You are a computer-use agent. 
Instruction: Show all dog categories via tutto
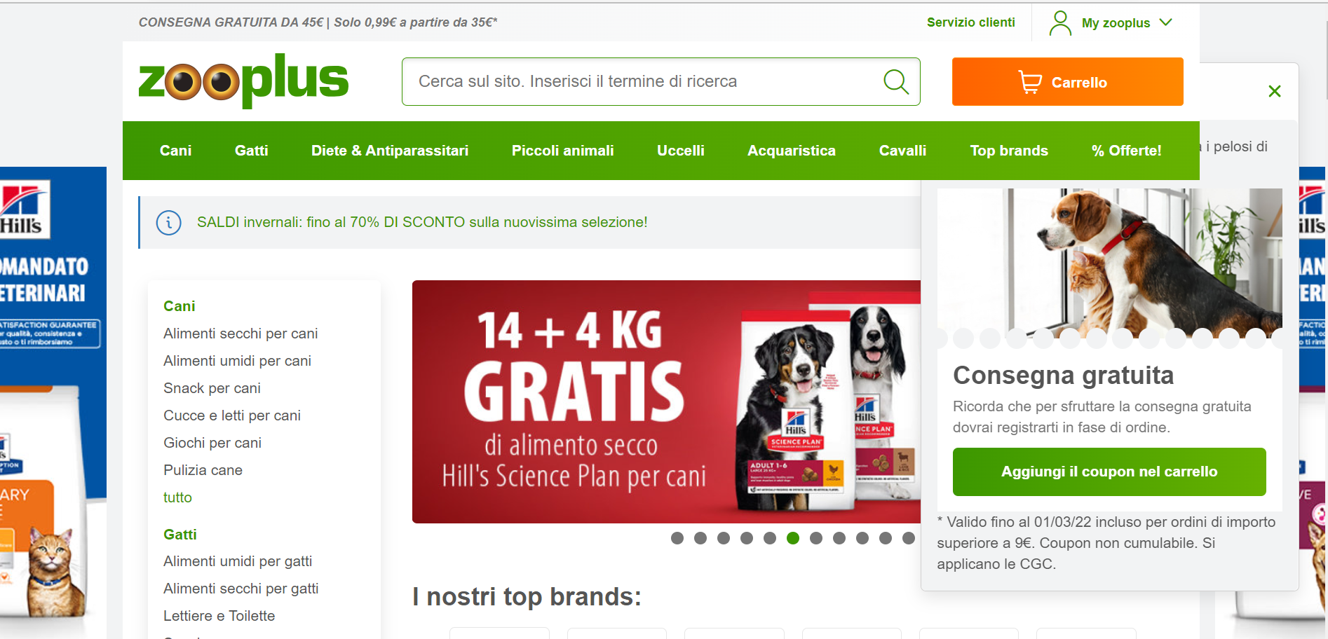[x=177, y=497]
